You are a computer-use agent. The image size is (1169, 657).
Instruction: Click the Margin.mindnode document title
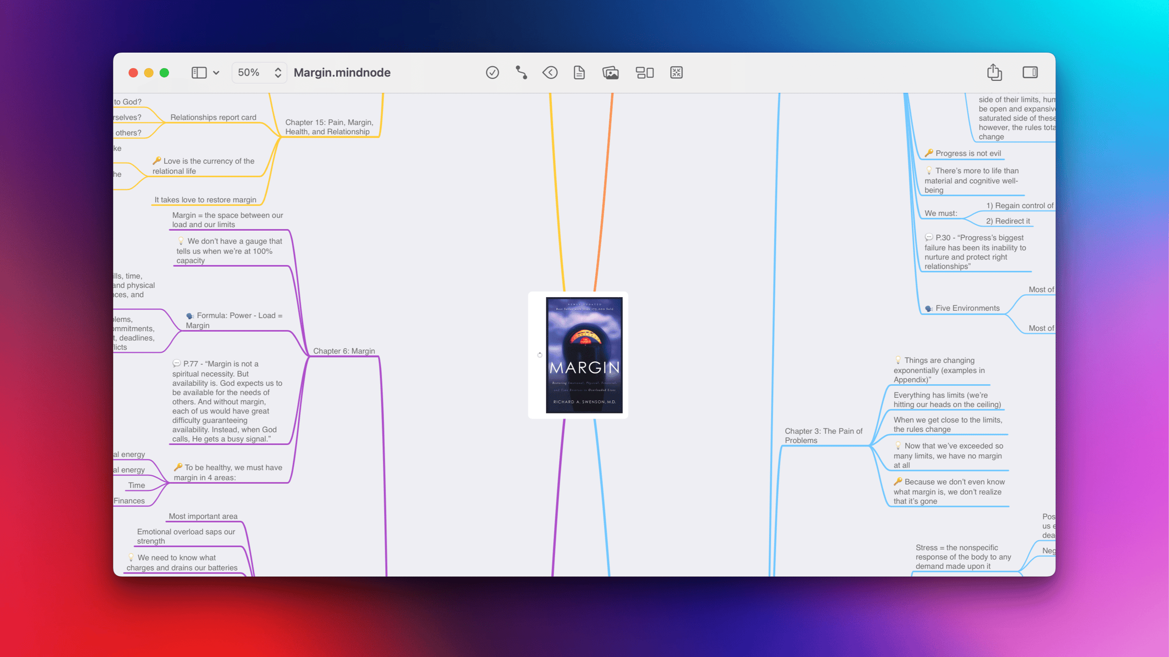(342, 73)
